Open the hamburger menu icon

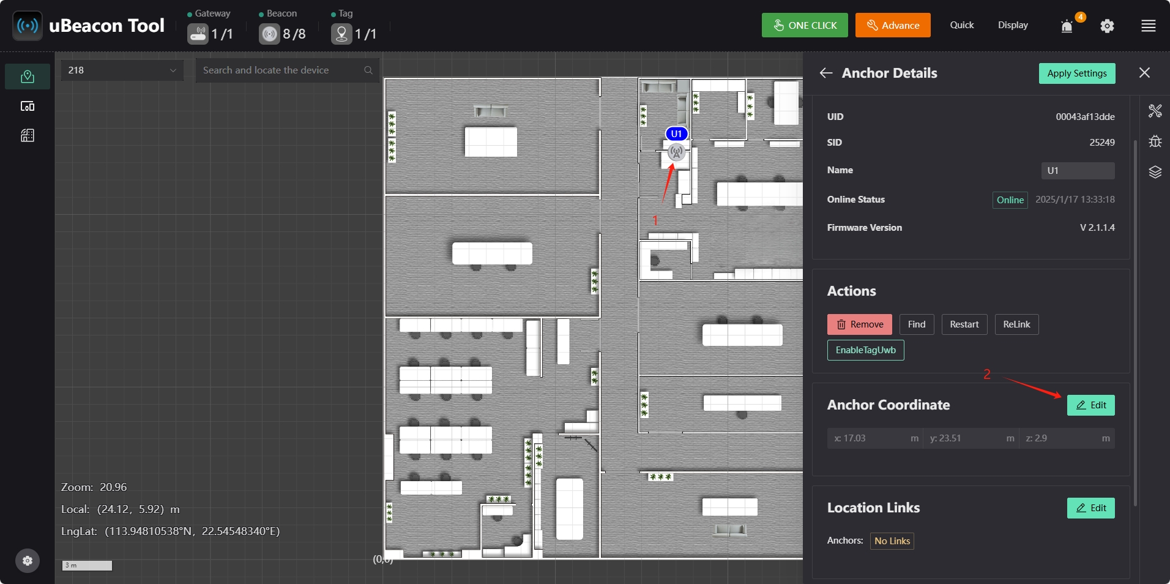1149,26
